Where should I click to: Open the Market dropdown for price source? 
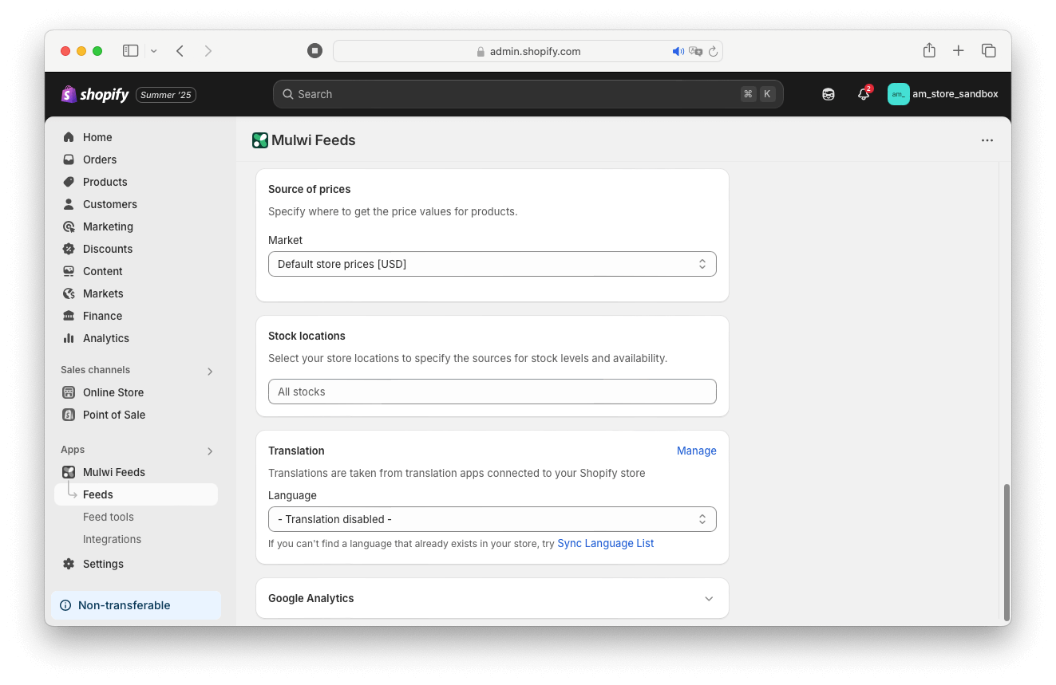coord(492,264)
